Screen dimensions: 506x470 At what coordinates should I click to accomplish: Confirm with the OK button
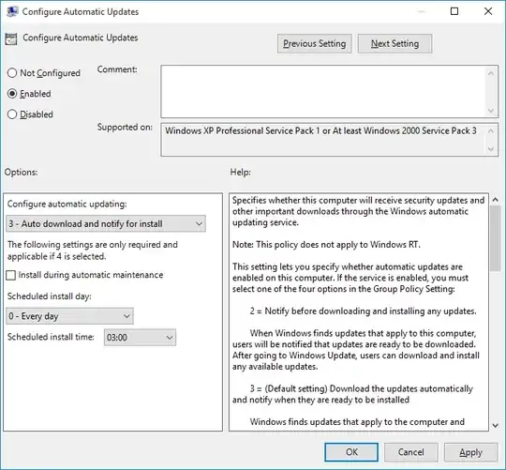tap(351, 452)
